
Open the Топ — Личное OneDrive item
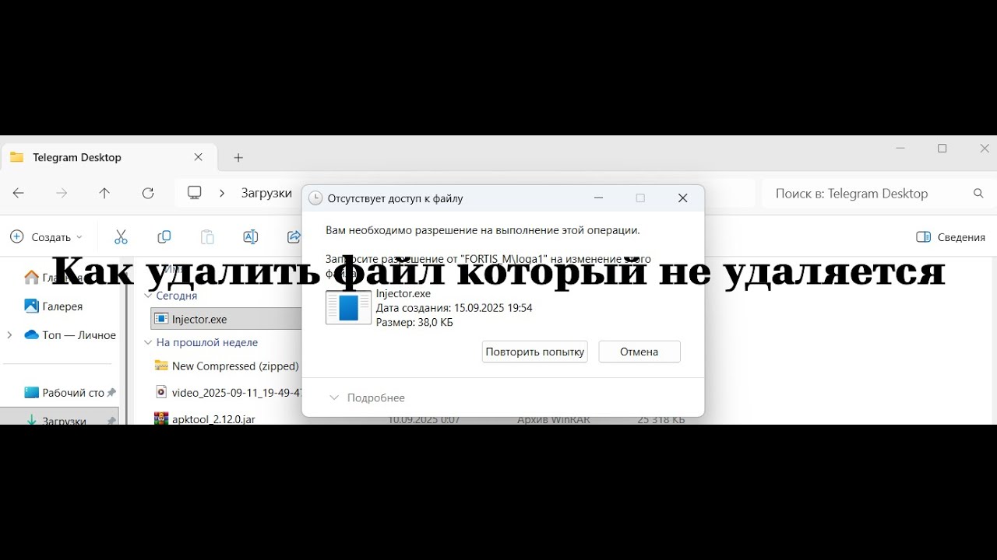(x=70, y=335)
